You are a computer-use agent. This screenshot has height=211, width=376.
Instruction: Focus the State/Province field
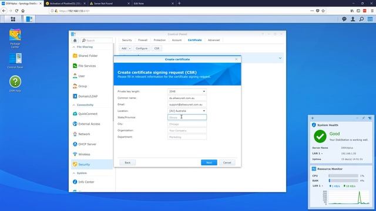coord(187,117)
